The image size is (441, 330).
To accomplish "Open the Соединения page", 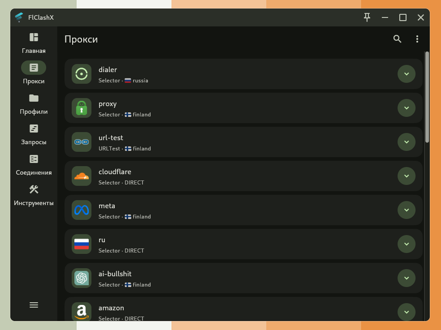I will coord(34,165).
